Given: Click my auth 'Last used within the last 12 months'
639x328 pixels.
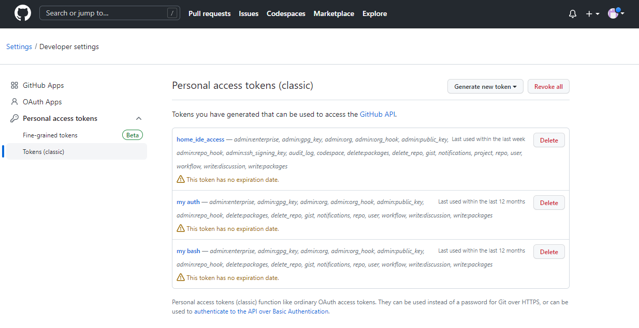Looking at the screenshot, I should [482, 201].
